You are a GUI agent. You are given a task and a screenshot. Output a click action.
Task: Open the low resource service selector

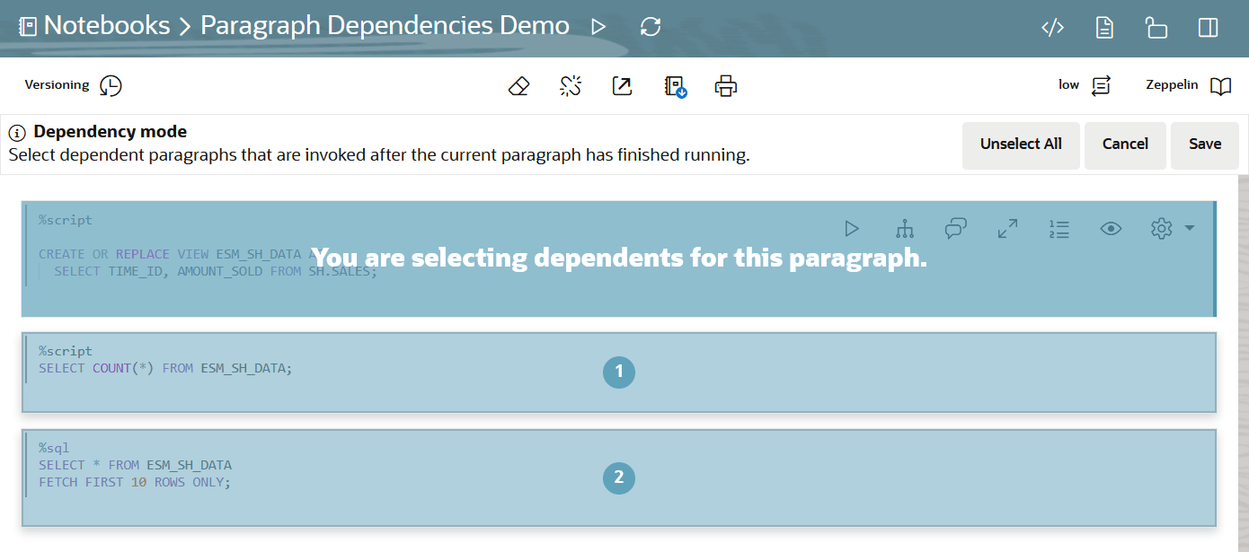pyautogui.click(x=1085, y=85)
